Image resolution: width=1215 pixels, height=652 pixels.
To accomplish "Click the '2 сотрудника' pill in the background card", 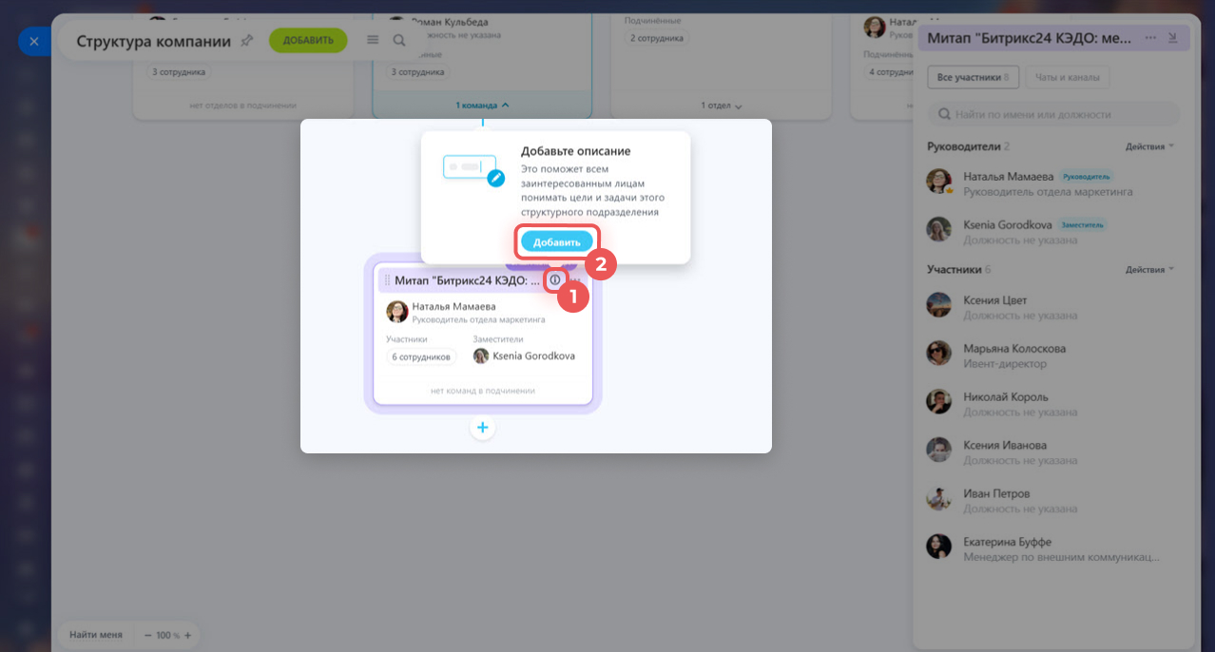I will click(x=657, y=38).
